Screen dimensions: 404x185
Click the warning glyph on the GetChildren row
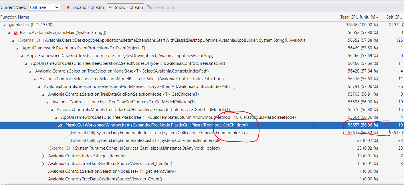tap(60, 125)
